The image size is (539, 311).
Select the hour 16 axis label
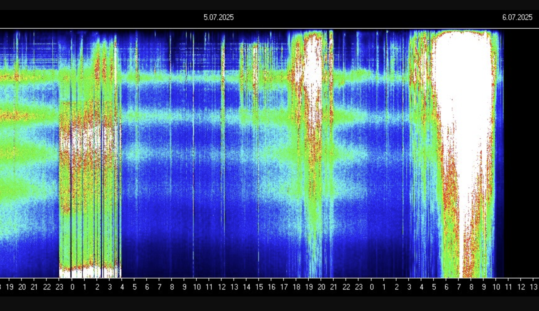click(271, 287)
